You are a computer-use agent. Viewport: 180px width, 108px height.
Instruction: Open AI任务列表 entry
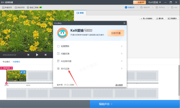point(90,61)
